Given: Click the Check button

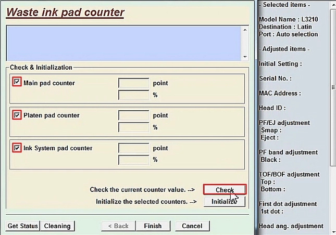Looking at the screenshot, I should [x=225, y=190].
